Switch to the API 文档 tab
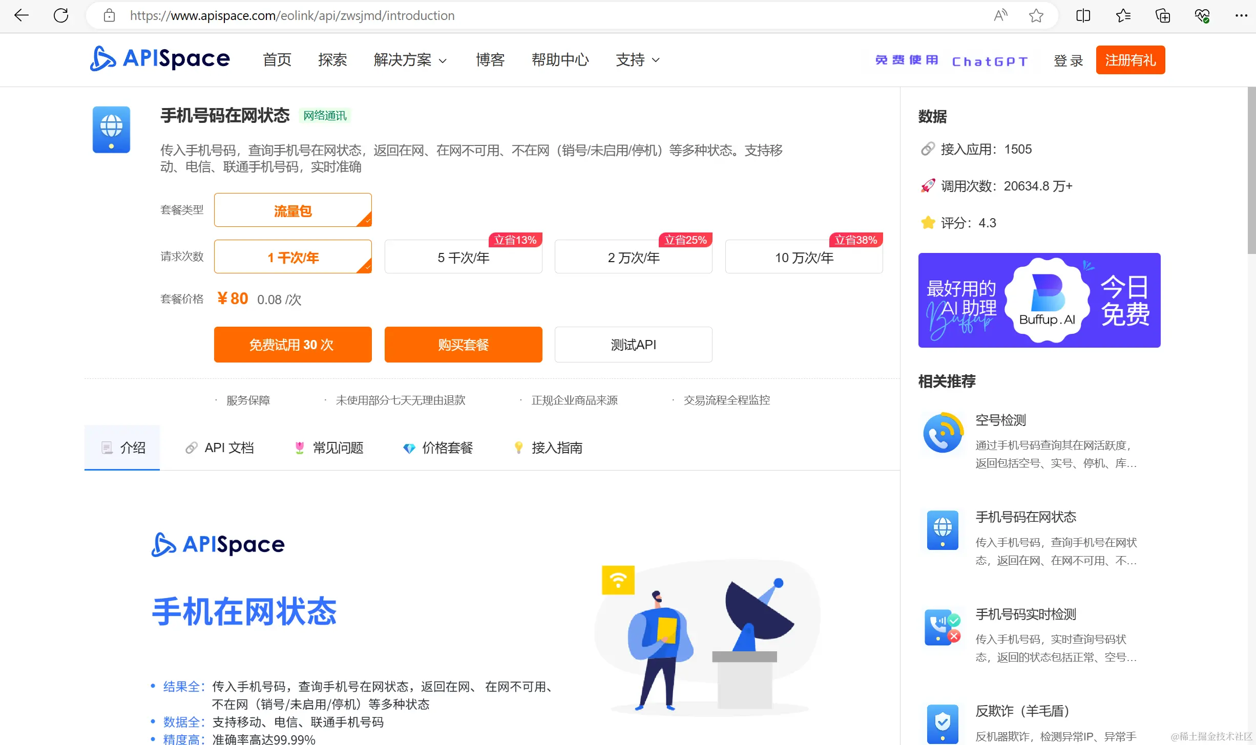The image size is (1256, 745). coord(220,448)
